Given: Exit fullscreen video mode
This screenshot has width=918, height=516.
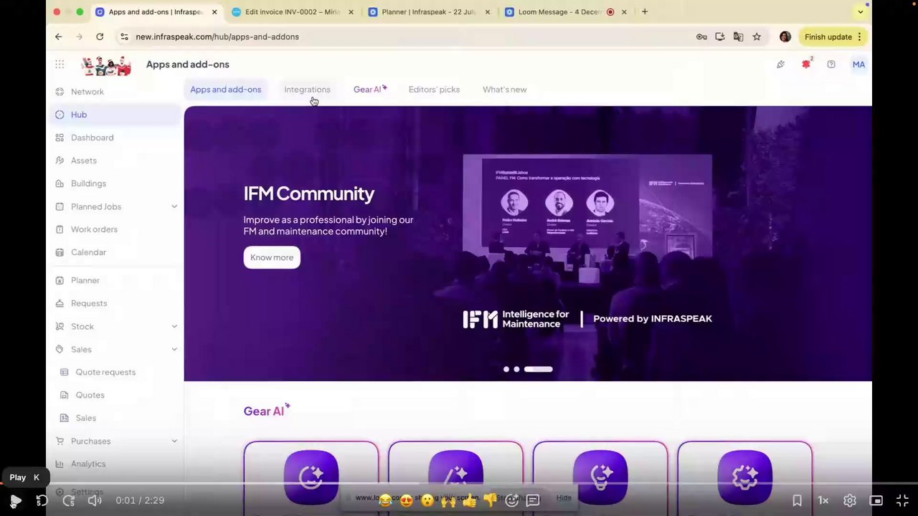Looking at the screenshot, I should point(902,500).
